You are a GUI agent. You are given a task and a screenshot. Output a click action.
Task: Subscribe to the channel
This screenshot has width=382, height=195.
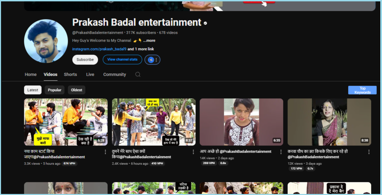click(x=85, y=59)
